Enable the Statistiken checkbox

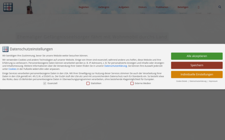(x=88, y=83)
